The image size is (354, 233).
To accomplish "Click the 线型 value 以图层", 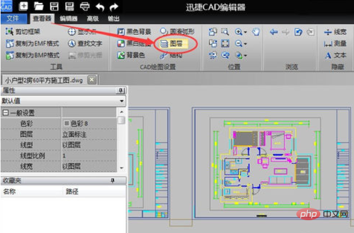I will (71, 145).
